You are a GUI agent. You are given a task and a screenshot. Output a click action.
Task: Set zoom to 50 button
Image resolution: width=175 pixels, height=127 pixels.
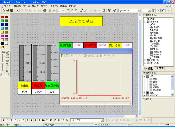click(x=7, y=64)
